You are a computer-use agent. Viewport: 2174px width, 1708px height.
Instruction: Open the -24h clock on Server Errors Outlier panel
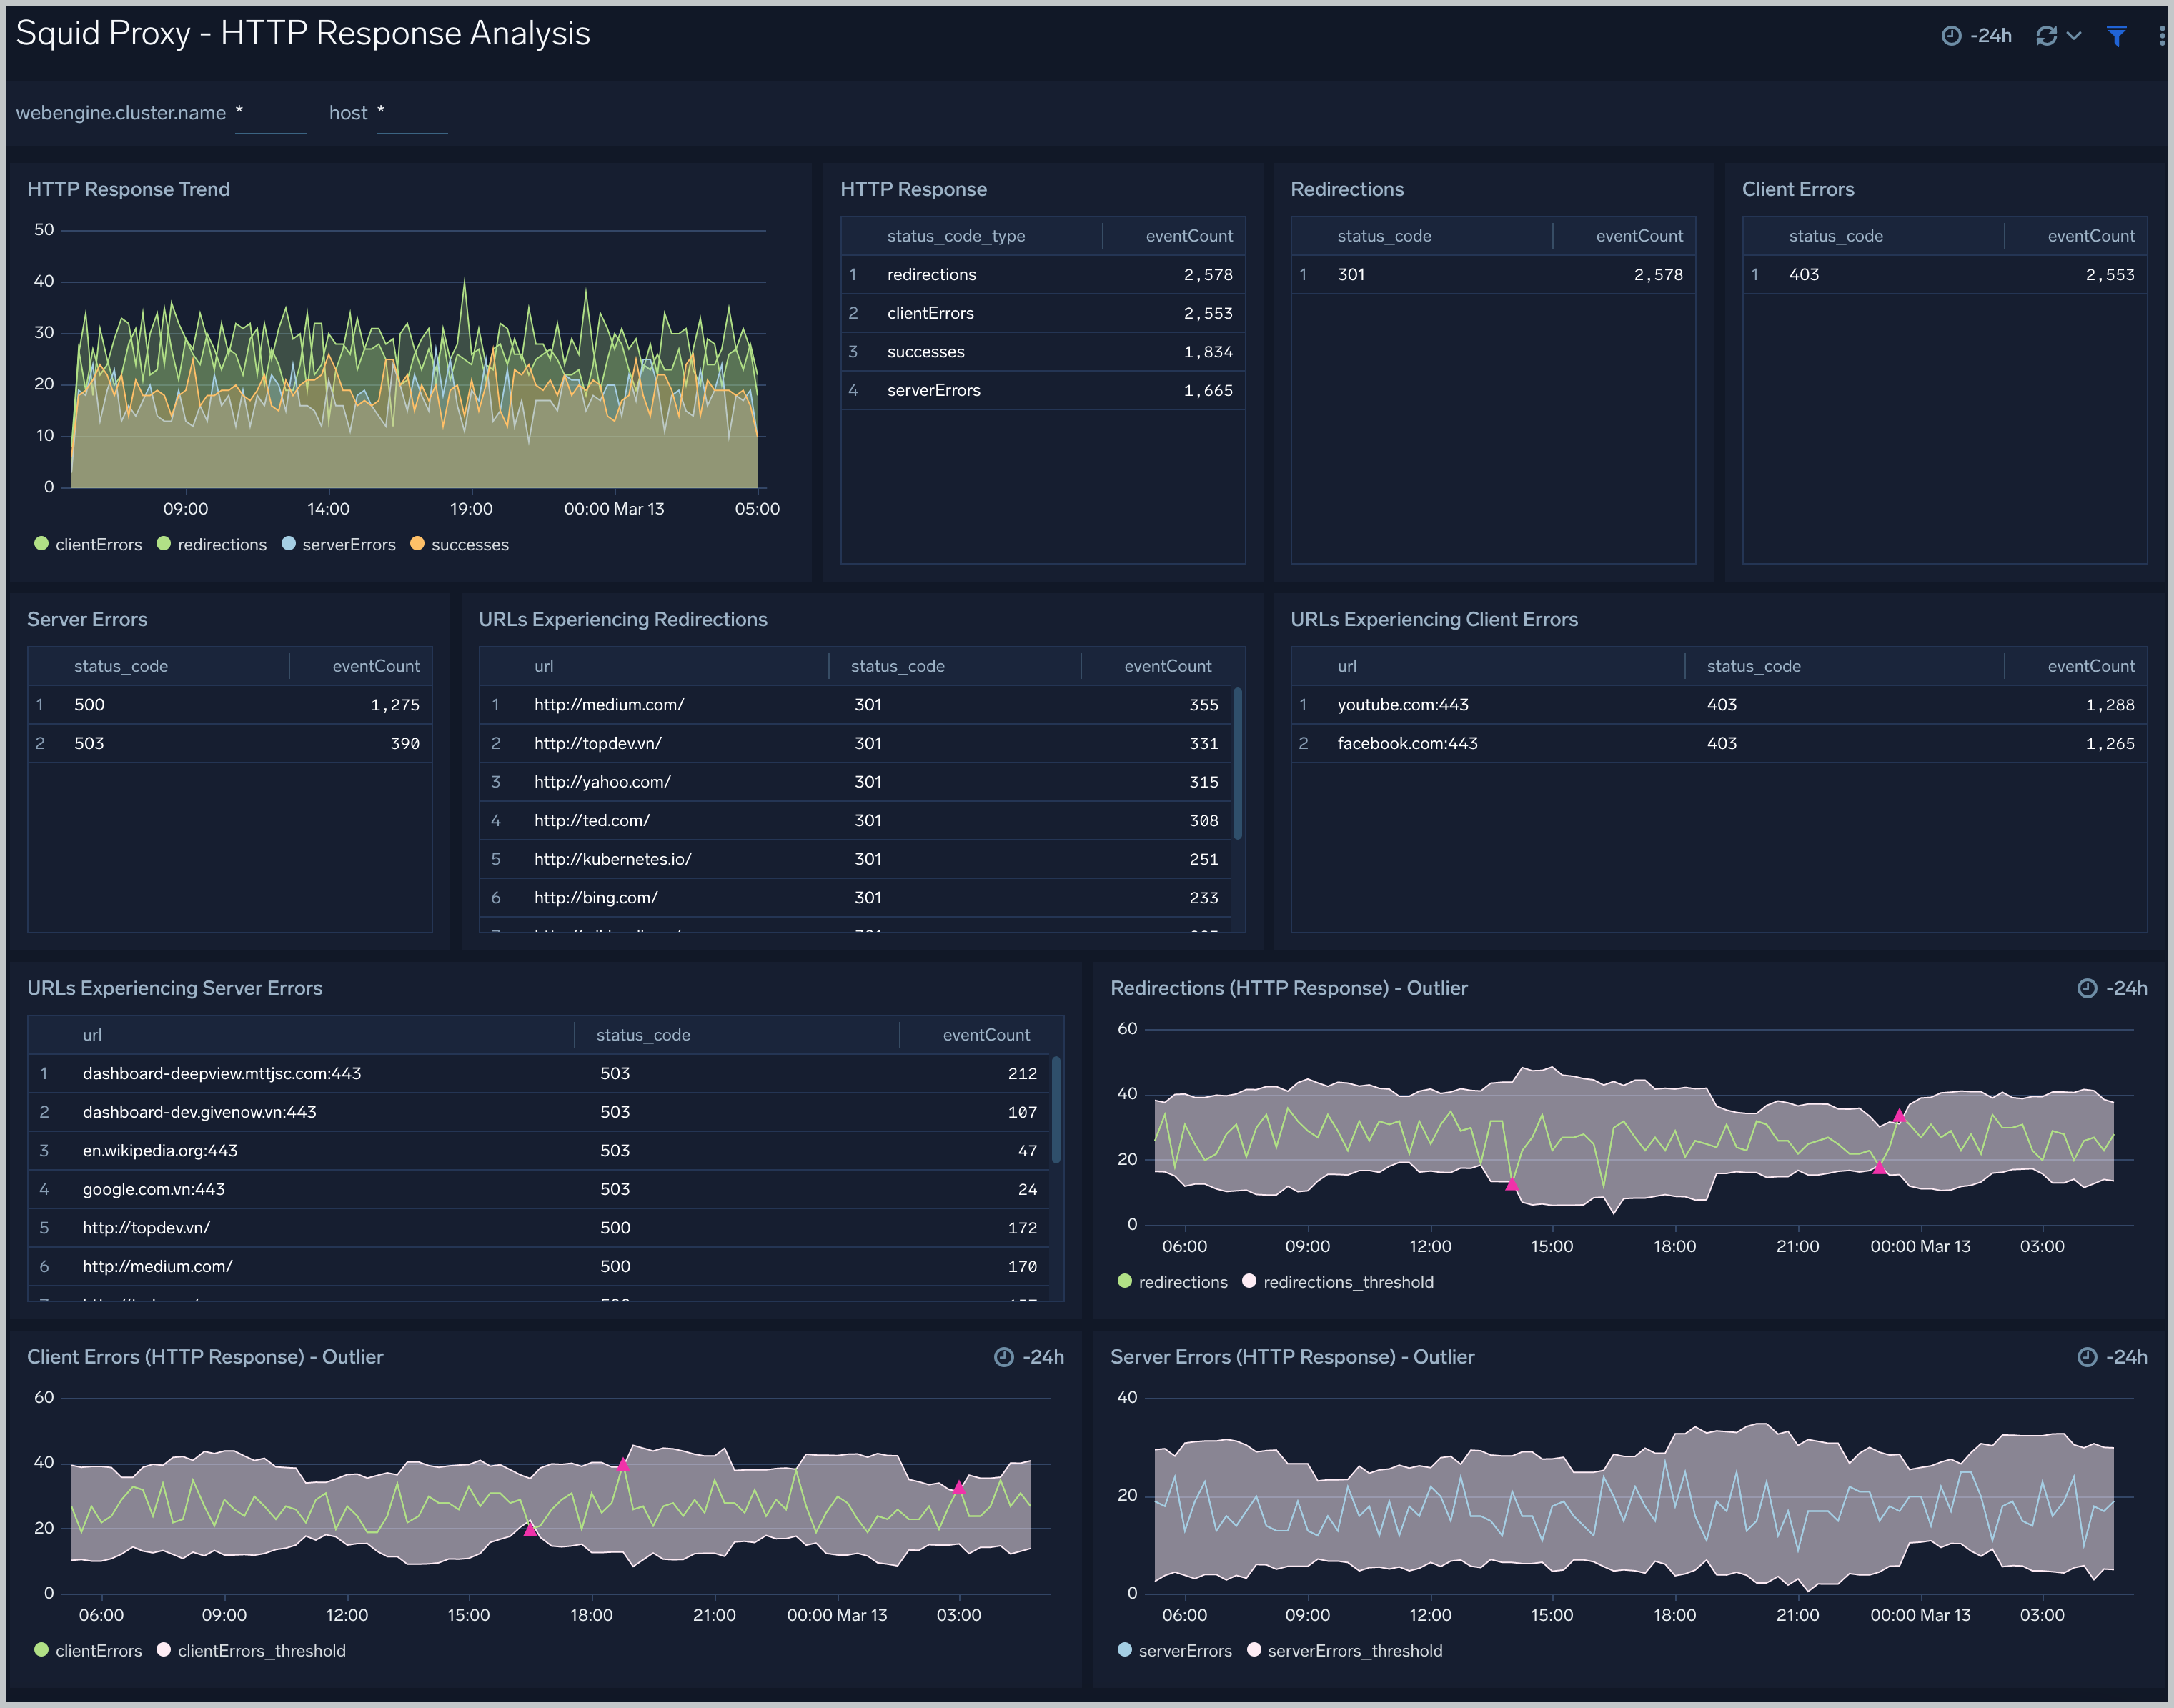click(x=2112, y=1358)
